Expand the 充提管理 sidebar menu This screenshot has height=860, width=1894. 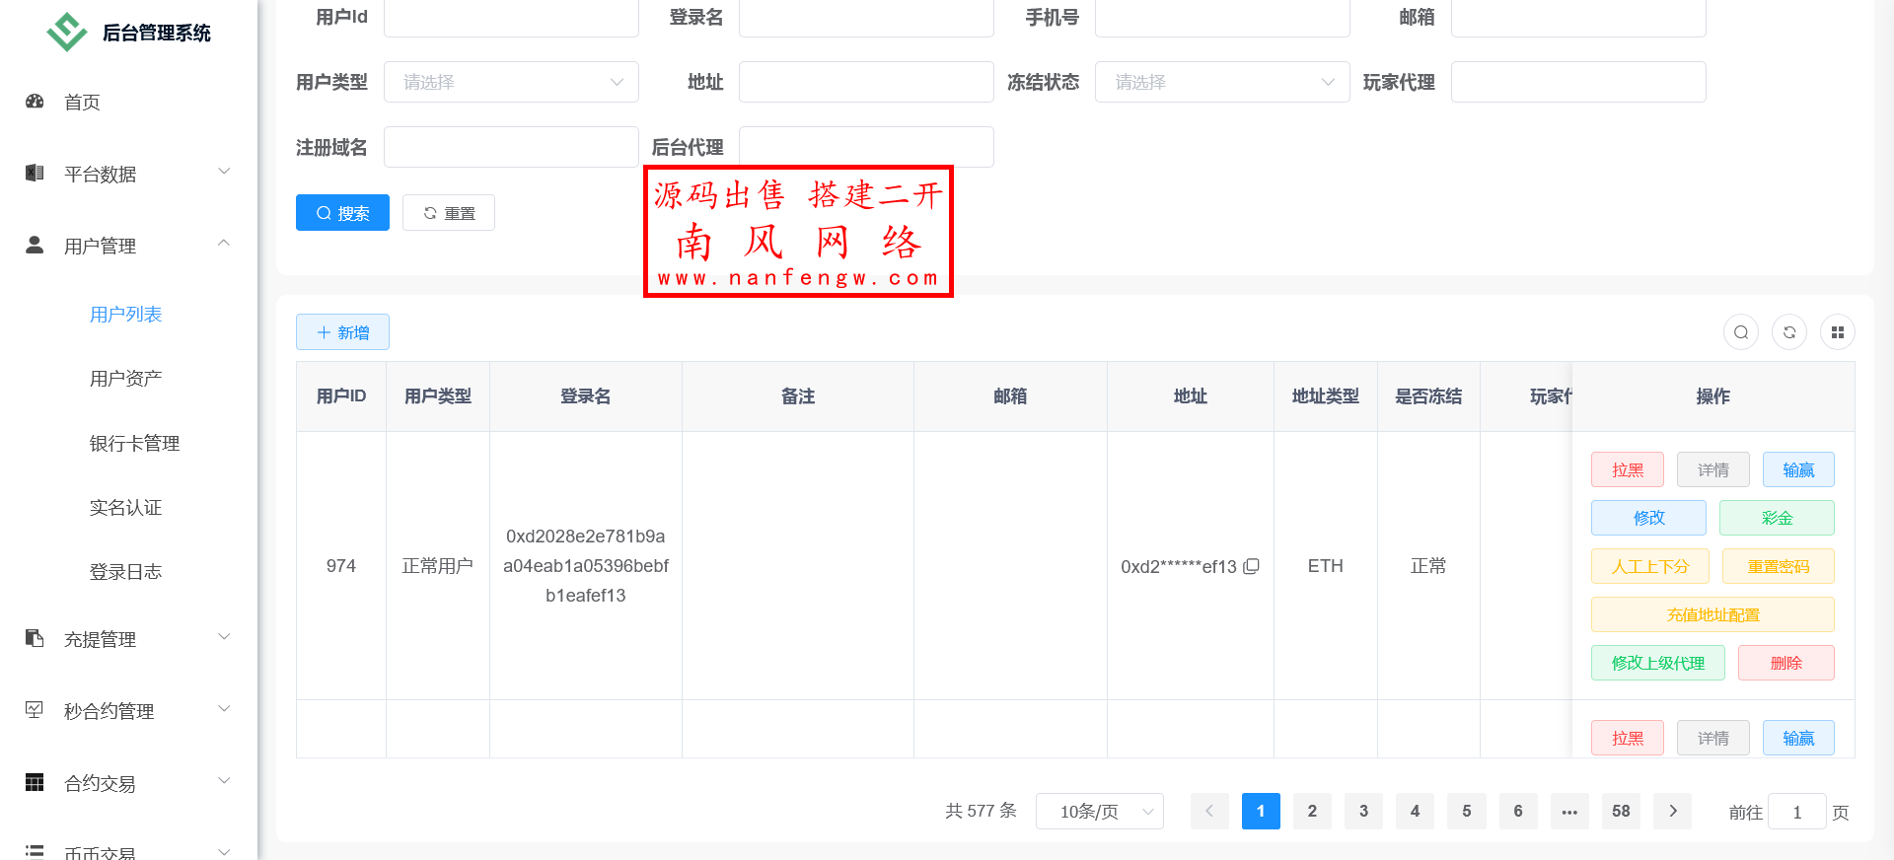[128, 639]
